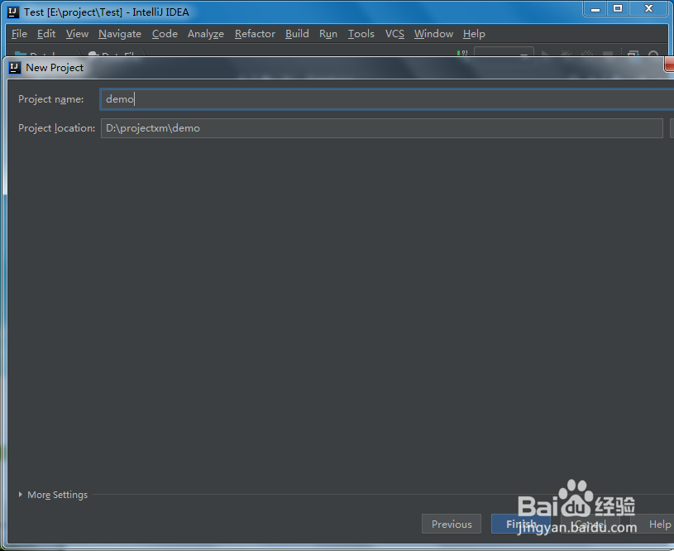Open the Help menu
674x551 pixels.
[x=474, y=34]
